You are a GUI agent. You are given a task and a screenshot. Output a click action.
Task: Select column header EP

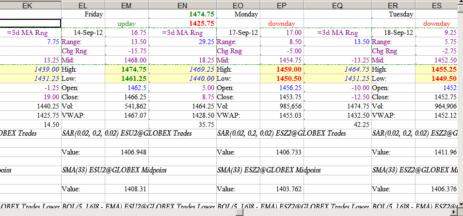[x=282, y=5]
